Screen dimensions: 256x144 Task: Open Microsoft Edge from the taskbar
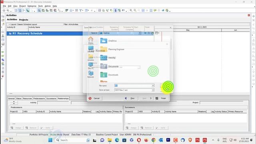(117, 140)
